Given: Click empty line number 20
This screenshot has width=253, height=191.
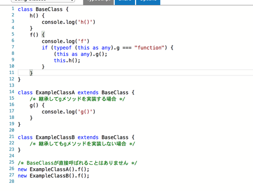Looking at the screenshot, I should pyautogui.click(x=12, y=130).
